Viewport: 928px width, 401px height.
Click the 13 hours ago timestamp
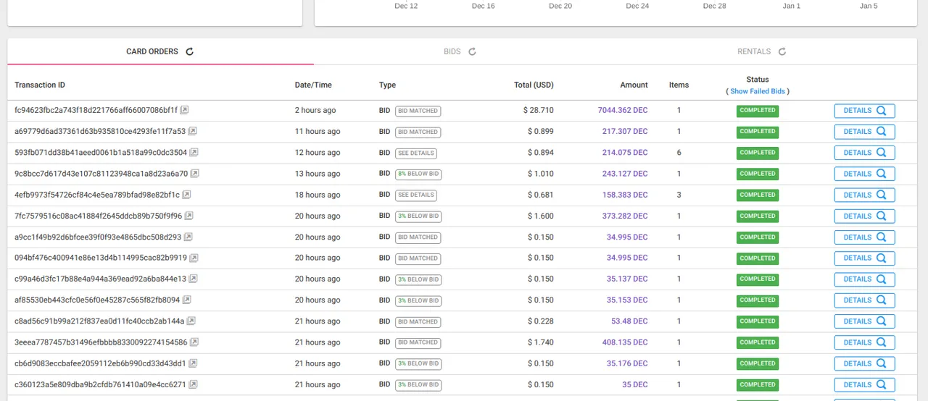(318, 174)
